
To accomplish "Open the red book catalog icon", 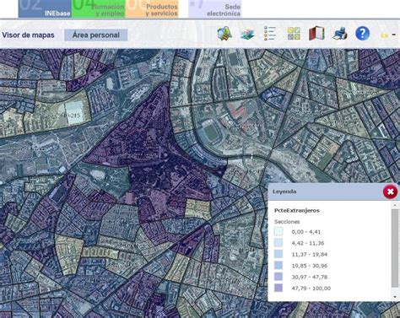I will 316,34.
